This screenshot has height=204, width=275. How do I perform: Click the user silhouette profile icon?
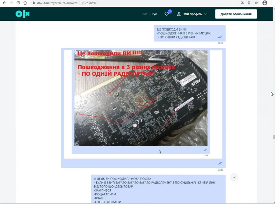179,14
